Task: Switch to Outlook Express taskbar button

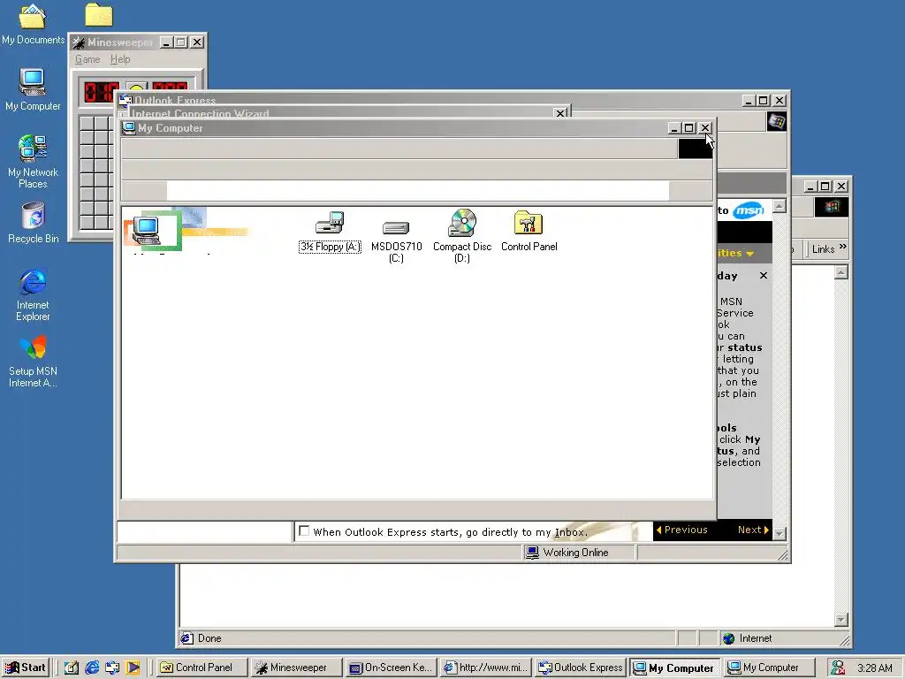Action: [x=581, y=668]
